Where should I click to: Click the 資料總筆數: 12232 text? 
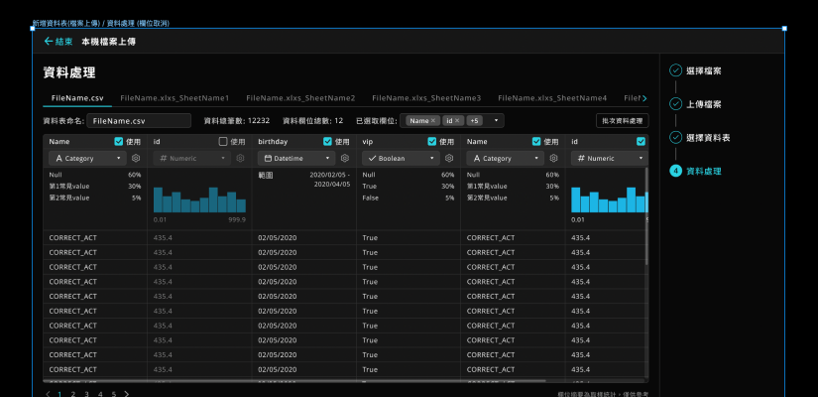click(237, 121)
